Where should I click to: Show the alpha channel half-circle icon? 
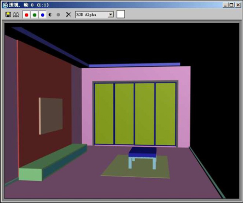click(x=51, y=15)
